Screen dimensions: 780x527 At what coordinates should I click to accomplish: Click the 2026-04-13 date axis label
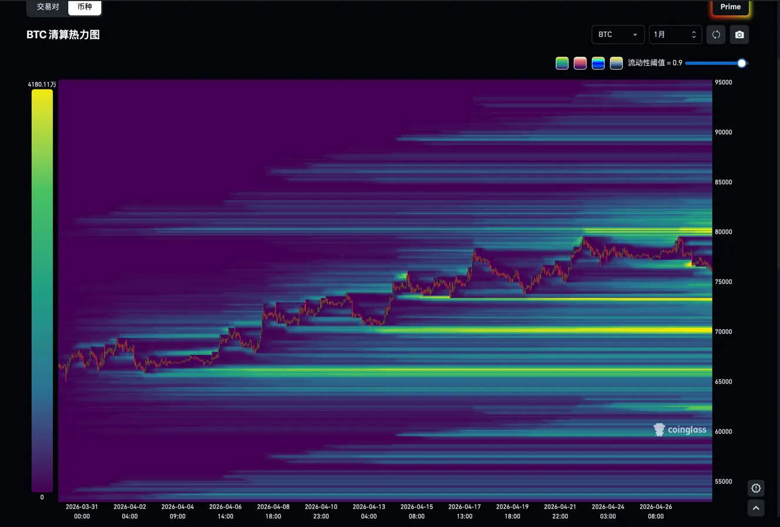click(369, 511)
